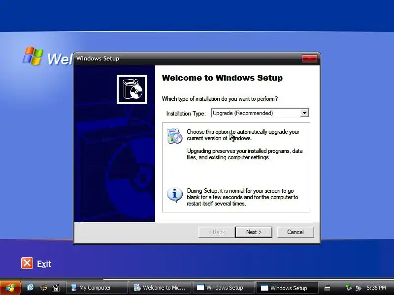Click the green network tray icon

click(x=348, y=287)
